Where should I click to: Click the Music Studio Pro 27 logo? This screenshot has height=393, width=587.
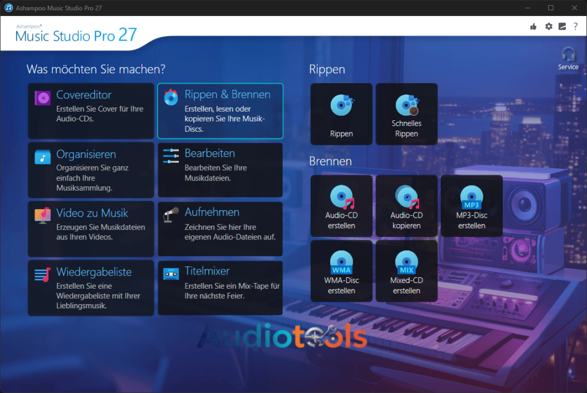[x=76, y=34]
